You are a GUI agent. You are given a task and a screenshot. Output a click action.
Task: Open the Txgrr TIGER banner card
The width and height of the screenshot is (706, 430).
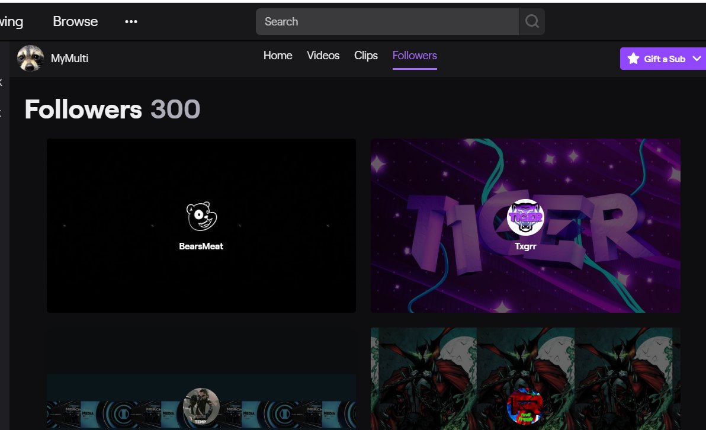[x=525, y=226]
